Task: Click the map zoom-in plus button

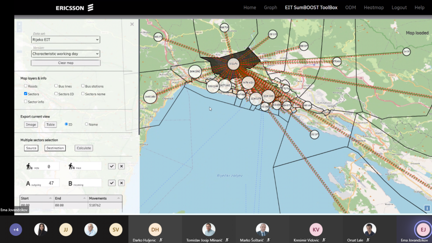Action: 19,24
